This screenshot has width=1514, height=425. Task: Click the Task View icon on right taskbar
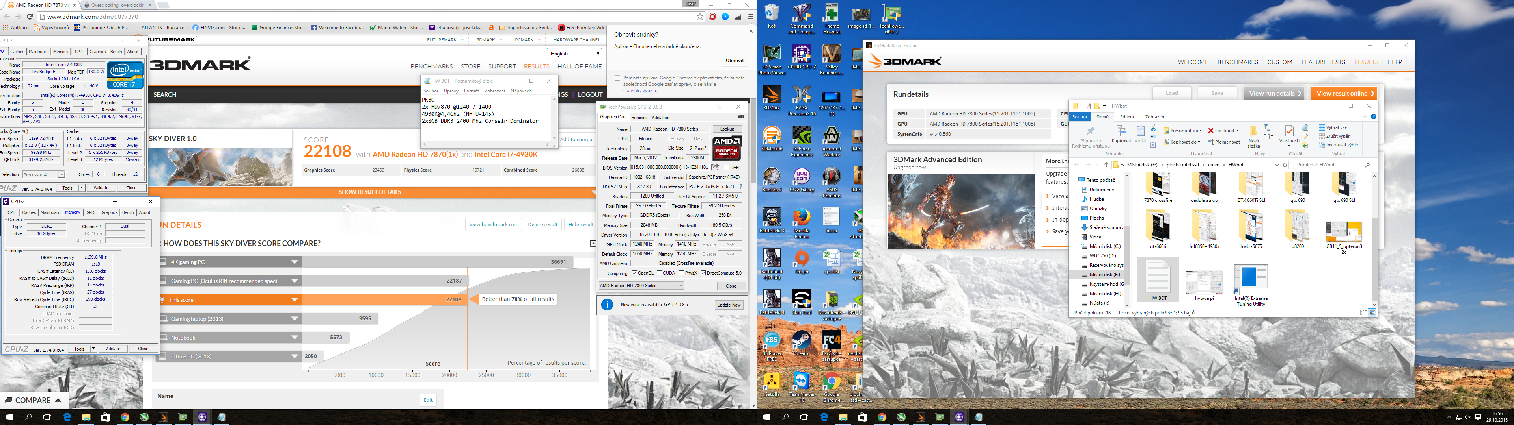pyautogui.click(x=805, y=418)
